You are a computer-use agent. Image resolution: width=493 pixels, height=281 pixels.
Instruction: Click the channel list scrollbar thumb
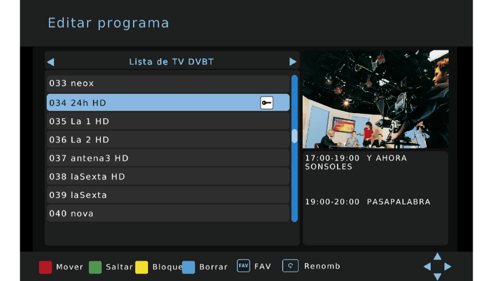click(x=295, y=136)
